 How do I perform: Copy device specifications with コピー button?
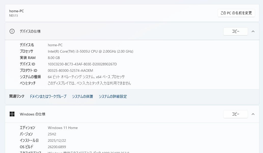point(236,31)
